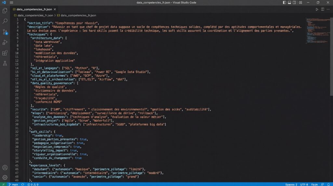This screenshot has width=333, height=186.
Task: Click the VS Code logo icon
Action: coord(4,3)
